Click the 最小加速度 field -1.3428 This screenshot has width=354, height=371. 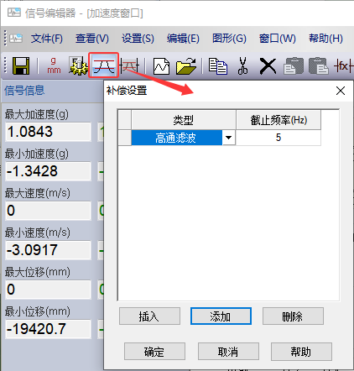click(x=48, y=171)
